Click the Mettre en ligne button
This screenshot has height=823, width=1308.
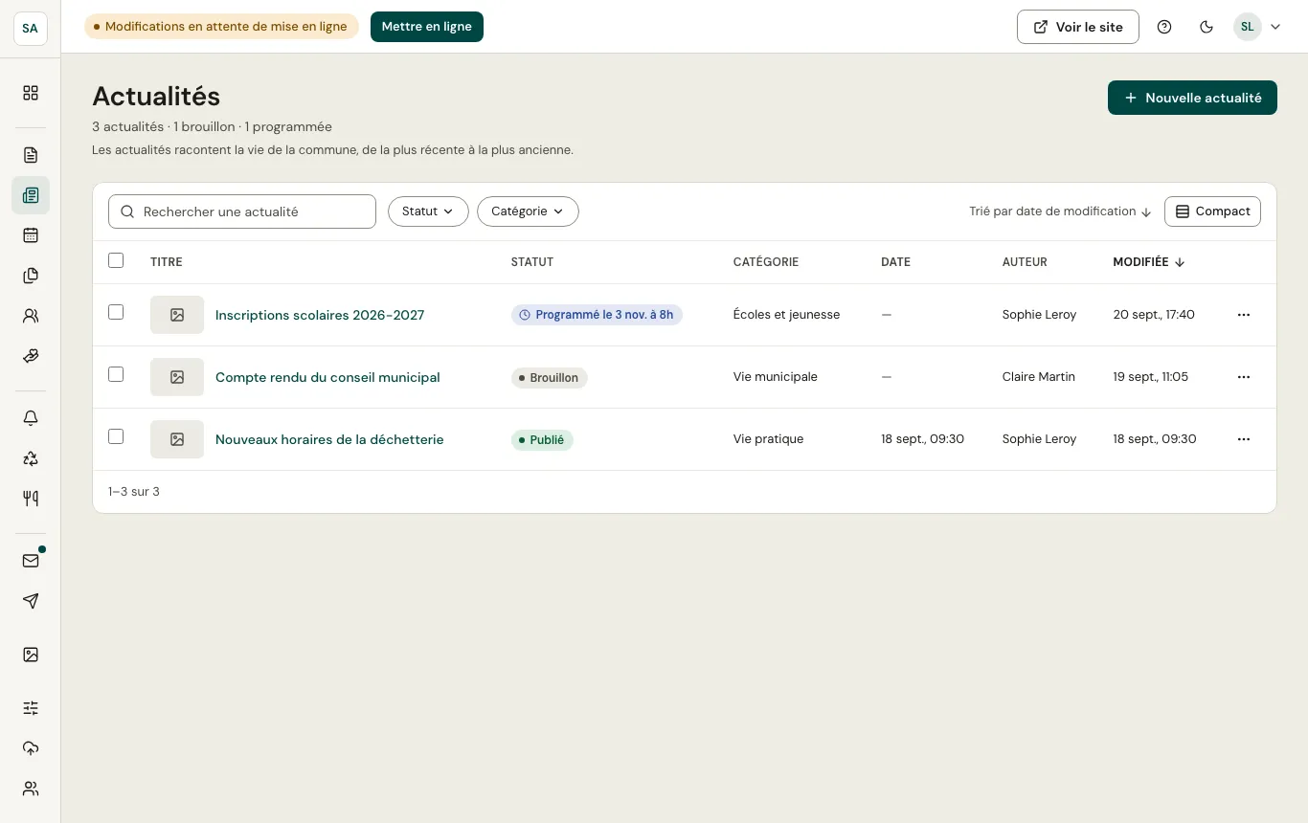tap(427, 27)
